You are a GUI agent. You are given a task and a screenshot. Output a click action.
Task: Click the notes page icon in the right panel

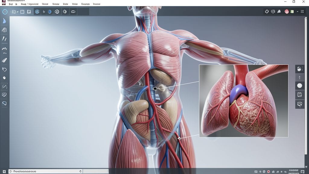point(300,95)
